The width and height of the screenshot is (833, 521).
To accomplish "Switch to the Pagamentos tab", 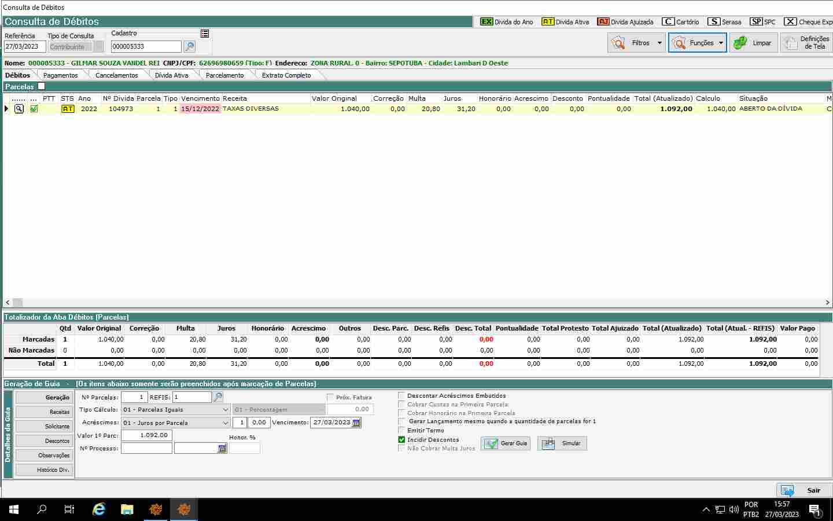I will coord(60,75).
